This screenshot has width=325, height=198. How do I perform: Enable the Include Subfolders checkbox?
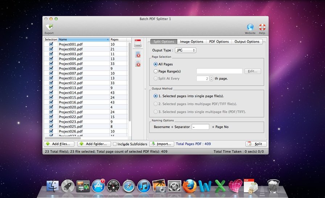[115, 144]
